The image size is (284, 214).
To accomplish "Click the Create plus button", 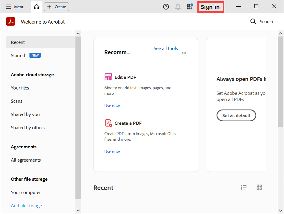I will (56, 7).
